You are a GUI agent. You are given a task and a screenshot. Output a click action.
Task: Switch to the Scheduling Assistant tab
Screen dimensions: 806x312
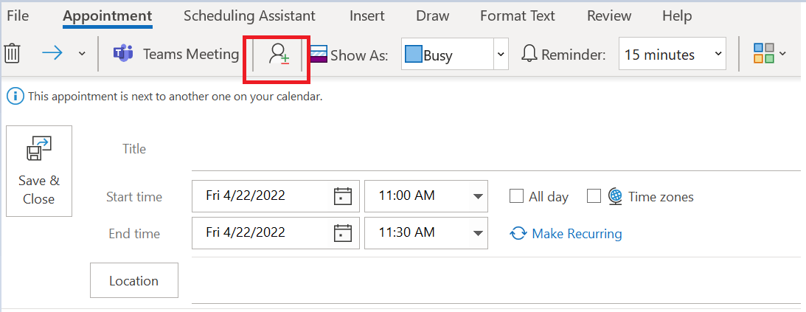pos(249,16)
